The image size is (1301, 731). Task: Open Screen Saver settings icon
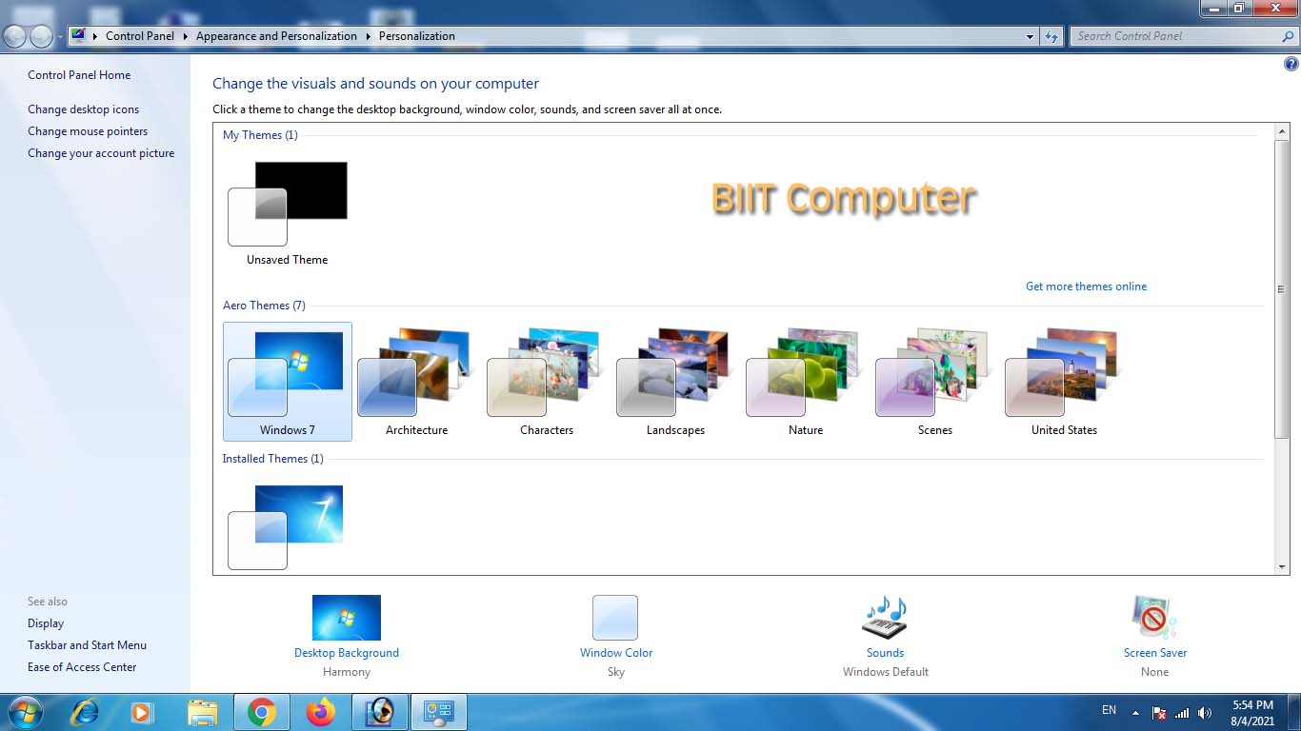click(x=1154, y=619)
